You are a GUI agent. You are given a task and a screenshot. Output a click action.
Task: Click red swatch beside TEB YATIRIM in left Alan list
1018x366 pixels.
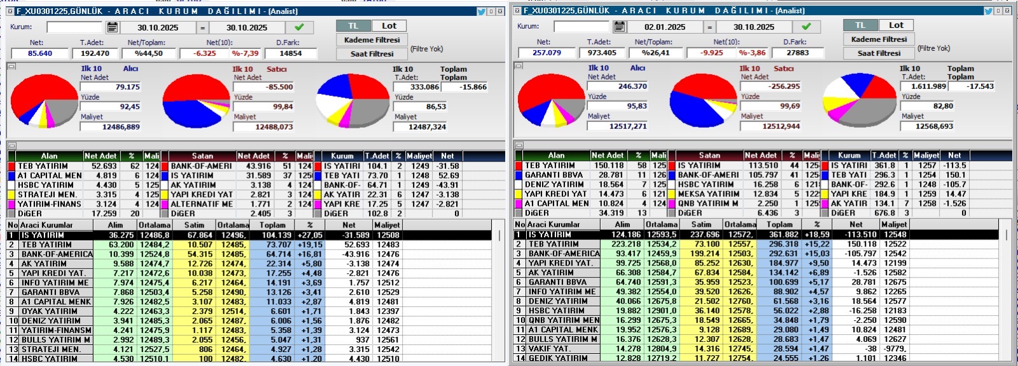click(12, 166)
